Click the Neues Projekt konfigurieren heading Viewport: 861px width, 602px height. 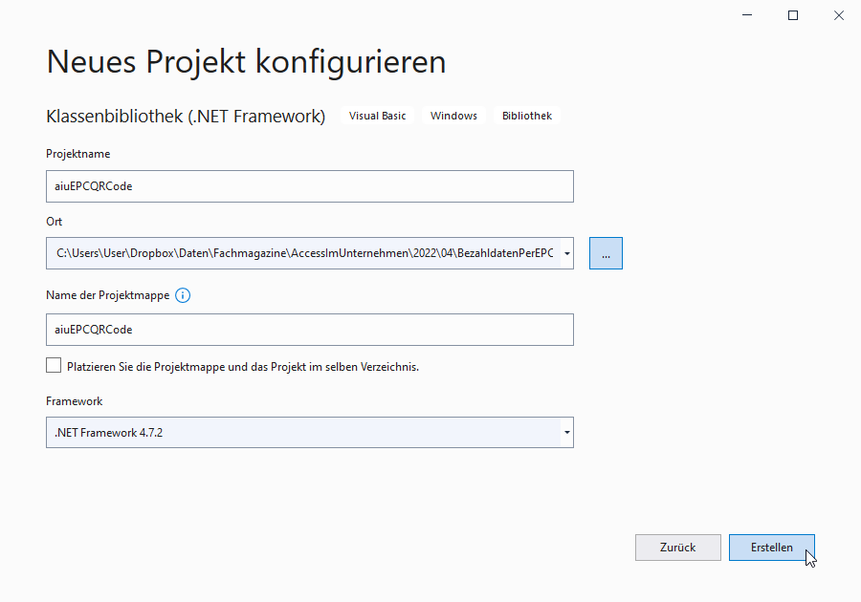tap(245, 61)
